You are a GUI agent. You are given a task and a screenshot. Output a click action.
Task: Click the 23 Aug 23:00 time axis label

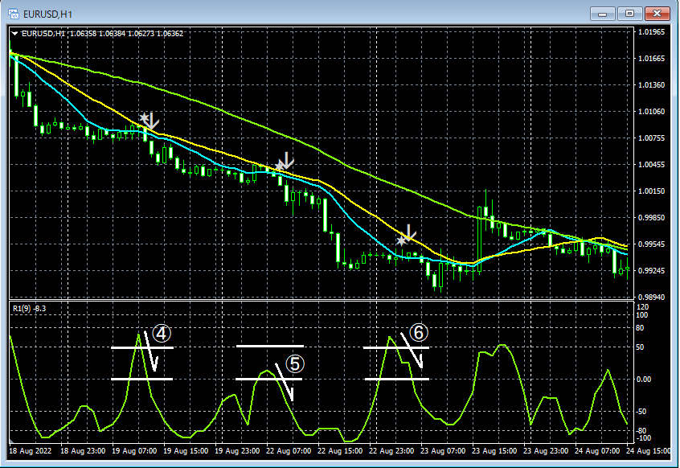point(546,451)
